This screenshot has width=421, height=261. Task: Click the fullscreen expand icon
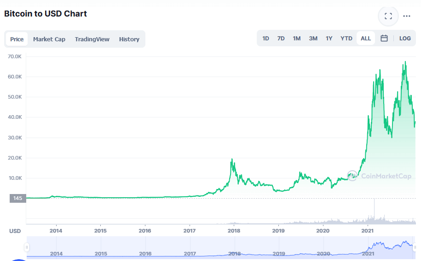[388, 17]
